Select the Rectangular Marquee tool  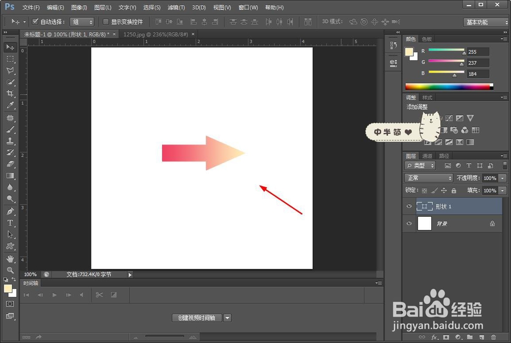[10, 59]
